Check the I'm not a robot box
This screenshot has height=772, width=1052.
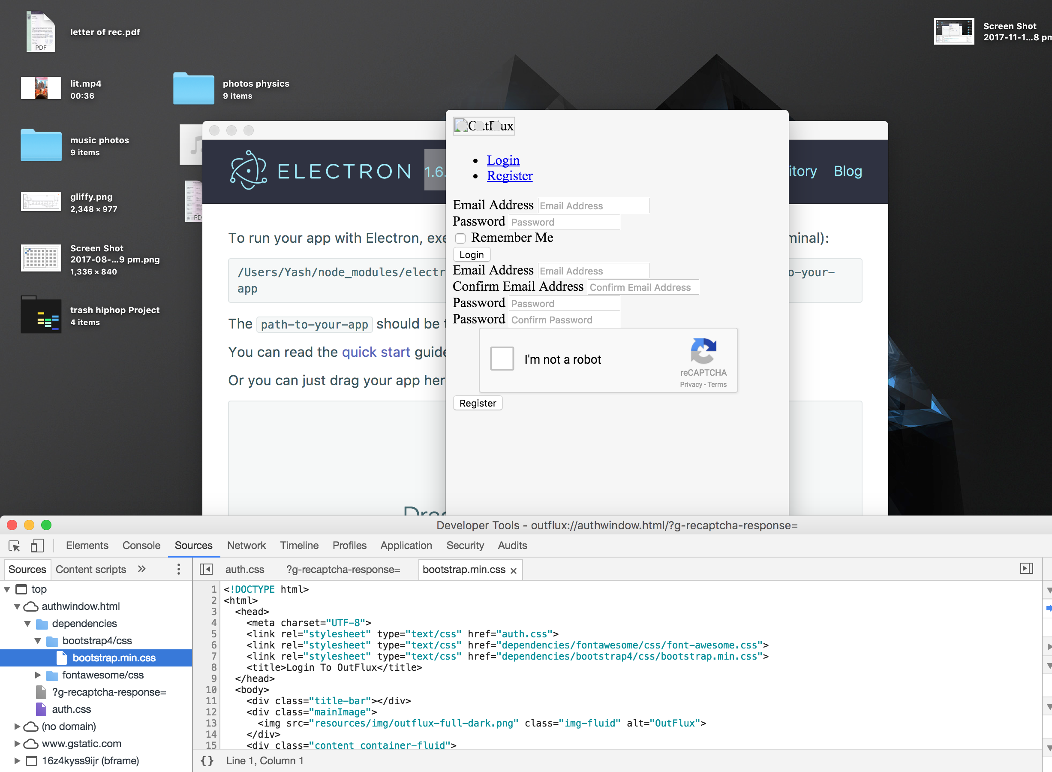[x=502, y=359]
